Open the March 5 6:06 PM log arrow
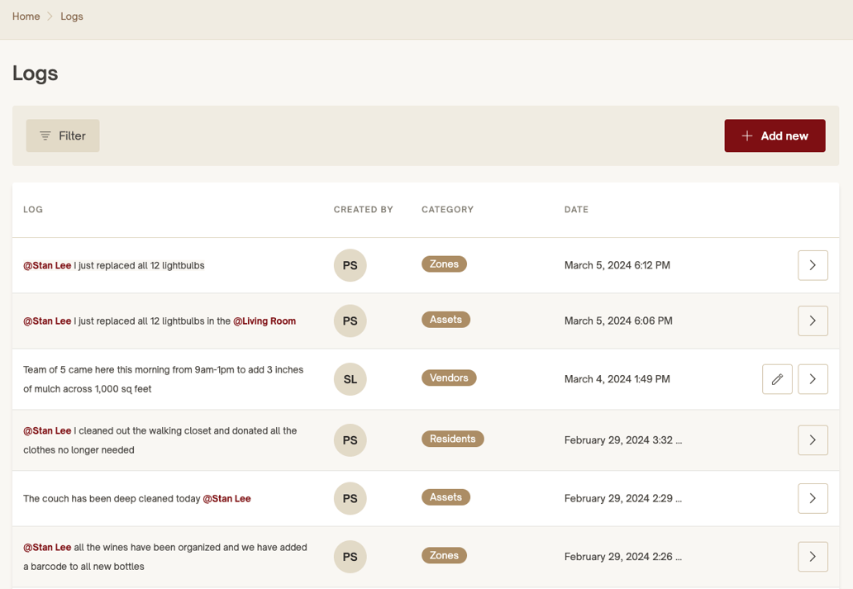This screenshot has height=589, width=853. click(x=812, y=321)
